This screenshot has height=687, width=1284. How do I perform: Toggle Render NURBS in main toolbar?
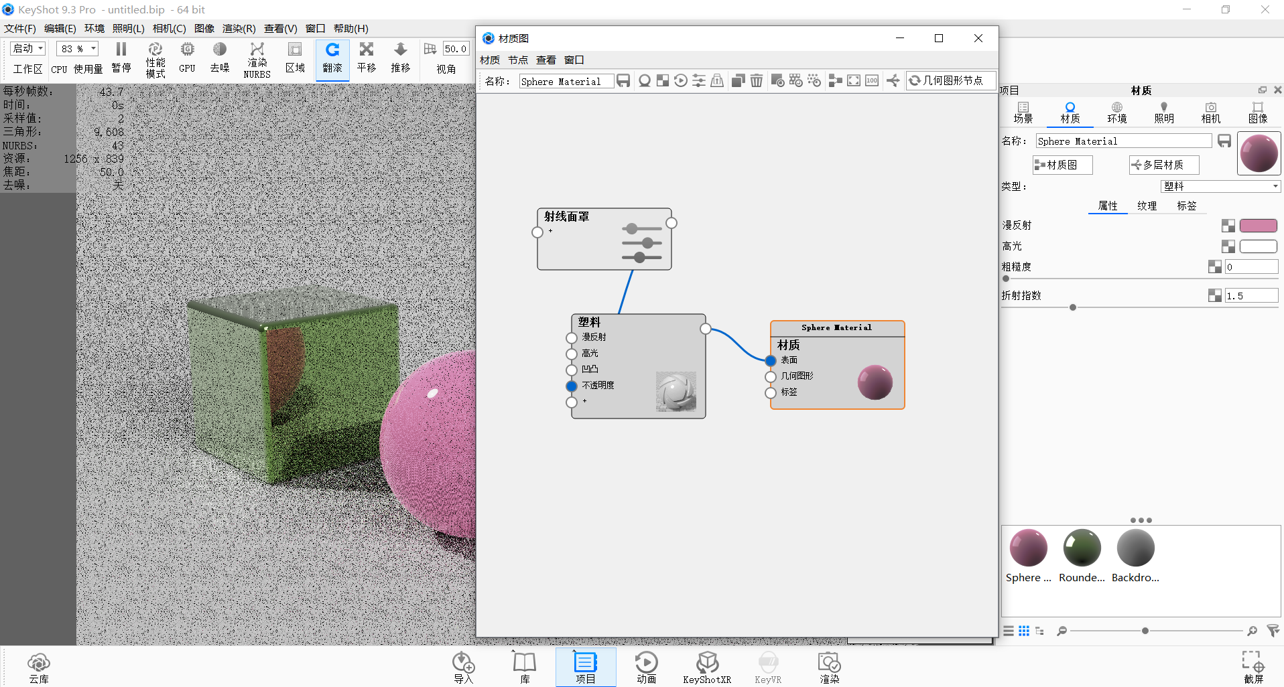coord(257,60)
